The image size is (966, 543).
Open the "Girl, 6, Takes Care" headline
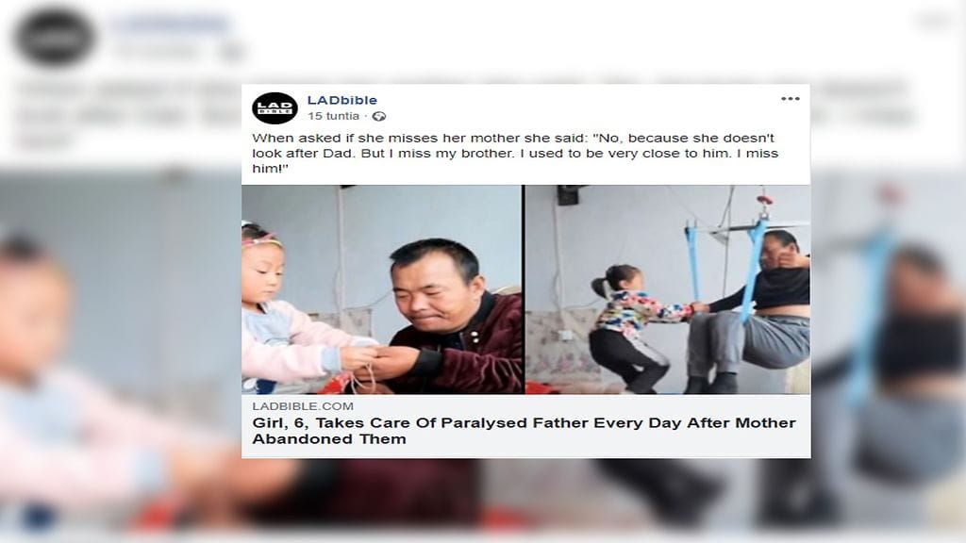524,430
